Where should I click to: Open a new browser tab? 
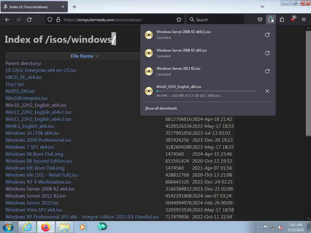coord(74,7)
